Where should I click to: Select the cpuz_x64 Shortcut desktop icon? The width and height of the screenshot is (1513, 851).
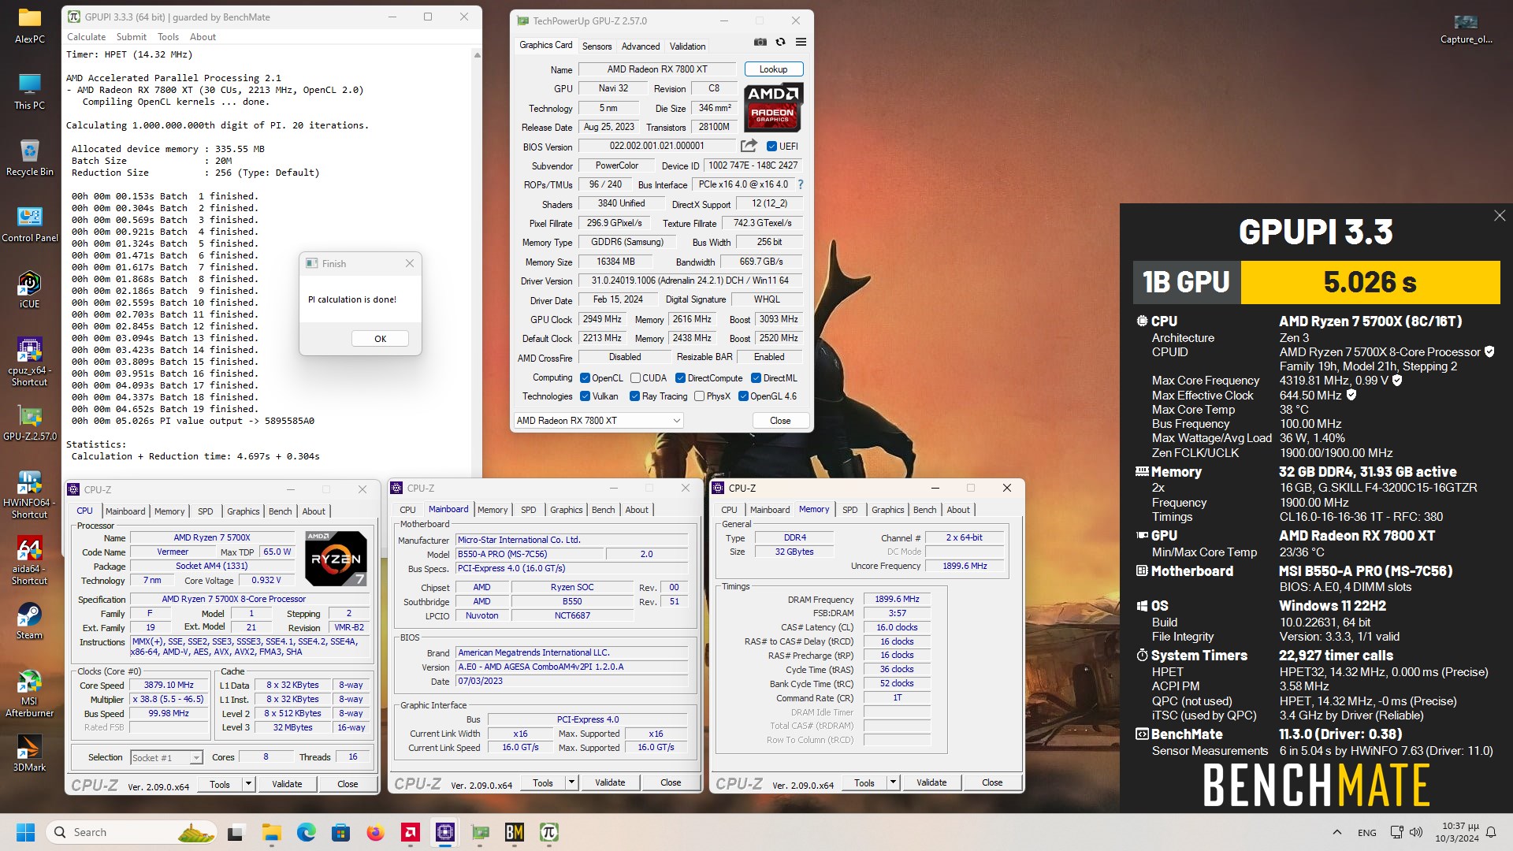pos(30,362)
